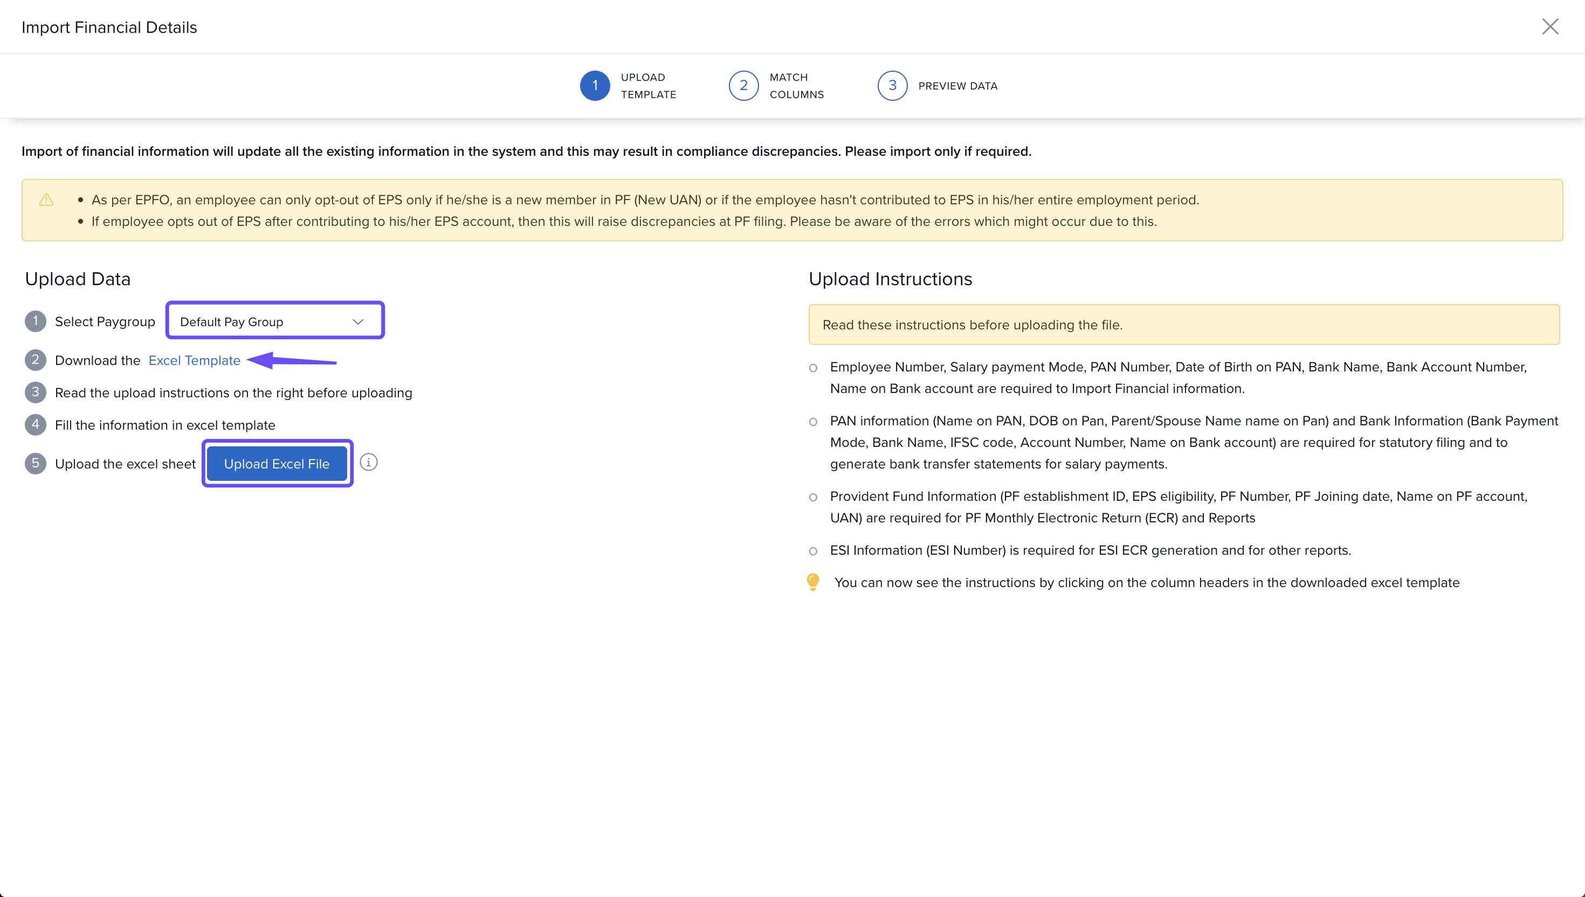Go to Match Columns step label
The height and width of the screenshot is (897, 1585).
pos(796,86)
